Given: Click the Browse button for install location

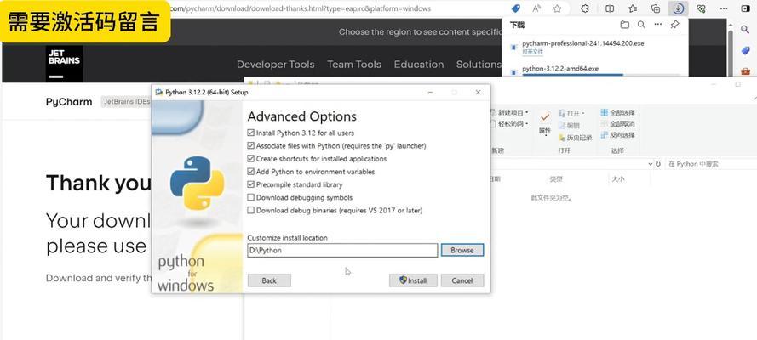Looking at the screenshot, I should pos(462,251).
